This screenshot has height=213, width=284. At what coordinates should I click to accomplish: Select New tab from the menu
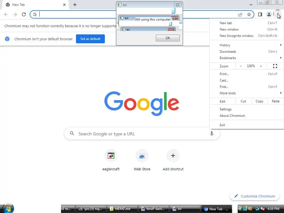click(247, 23)
